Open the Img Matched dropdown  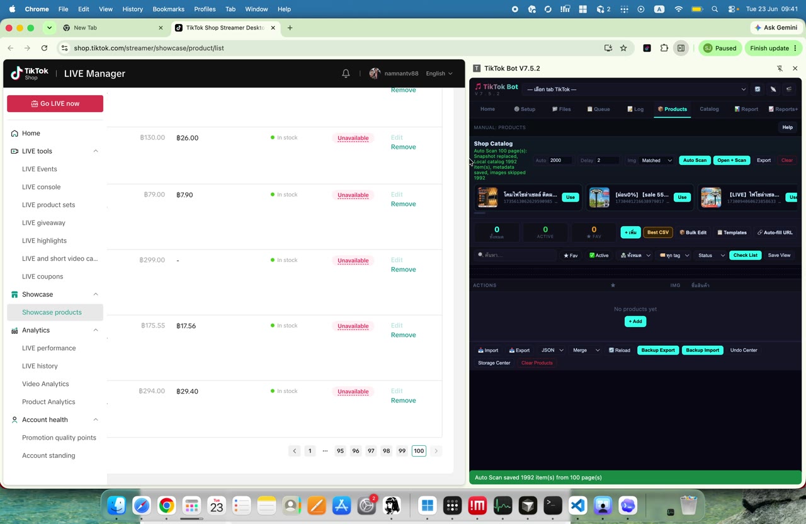(656, 161)
